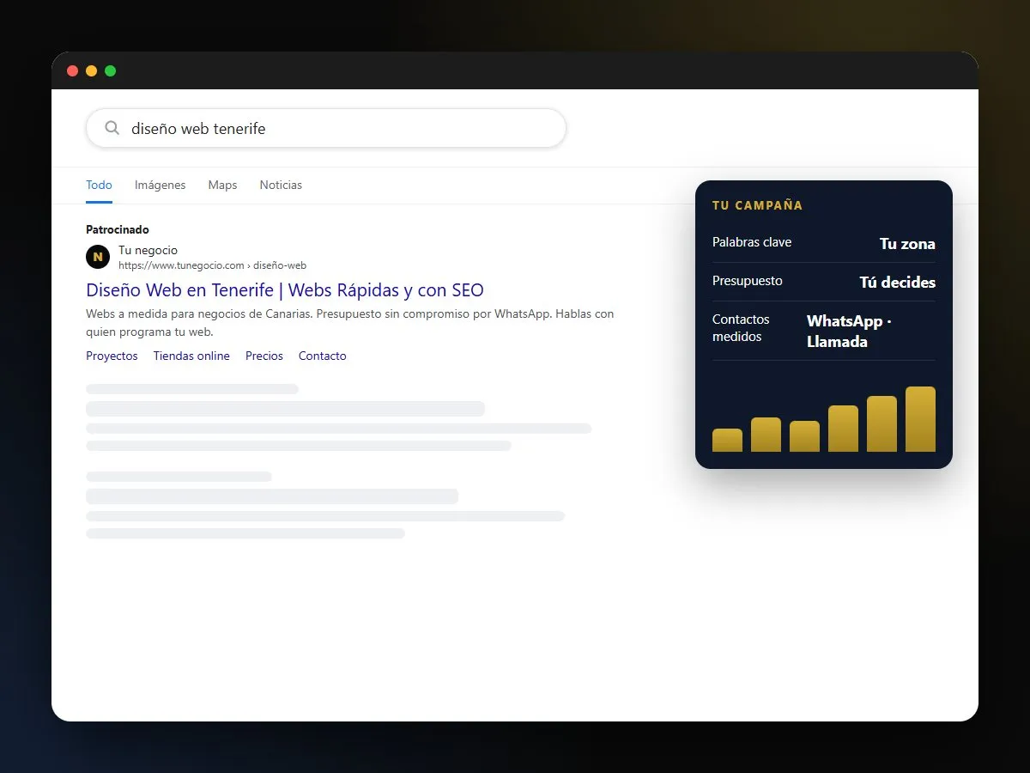Click the Contactos medidos label
This screenshot has height=773, width=1030.
pyautogui.click(x=741, y=328)
